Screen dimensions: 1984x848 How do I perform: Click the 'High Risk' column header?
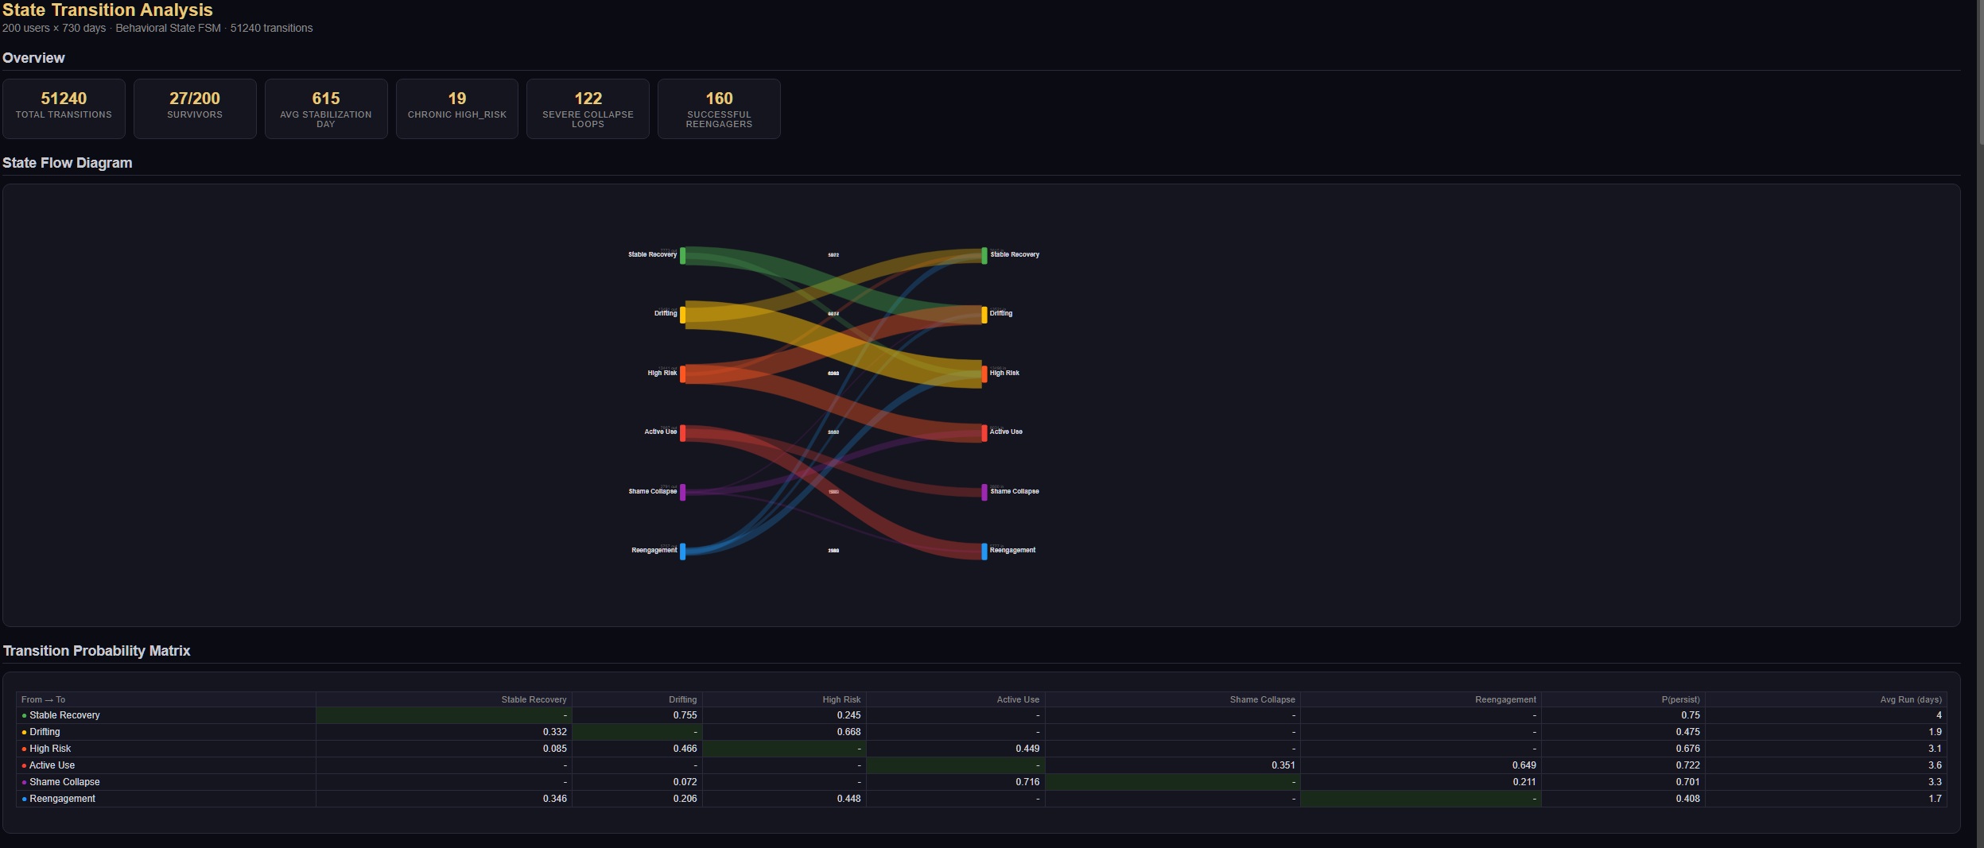coord(784,699)
